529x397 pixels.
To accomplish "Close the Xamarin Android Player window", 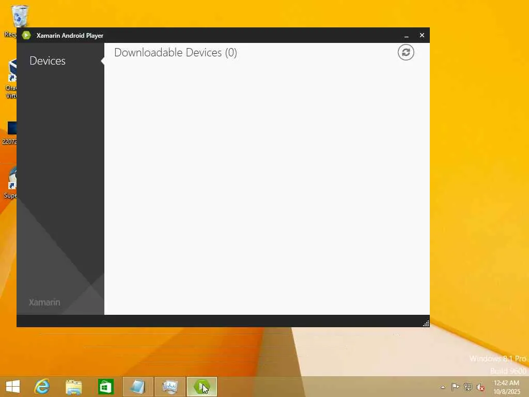I will tap(422, 36).
